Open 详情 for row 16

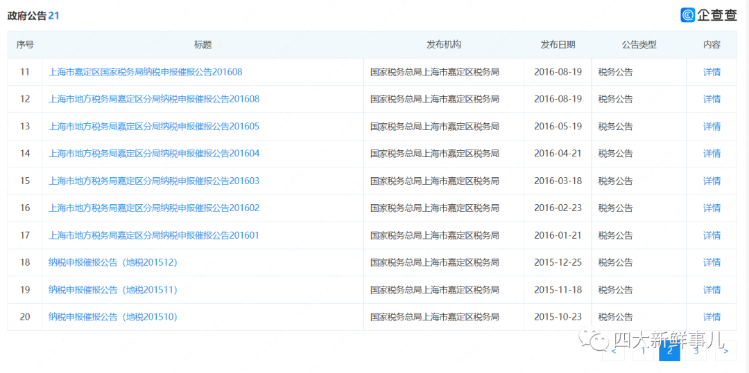(712, 208)
